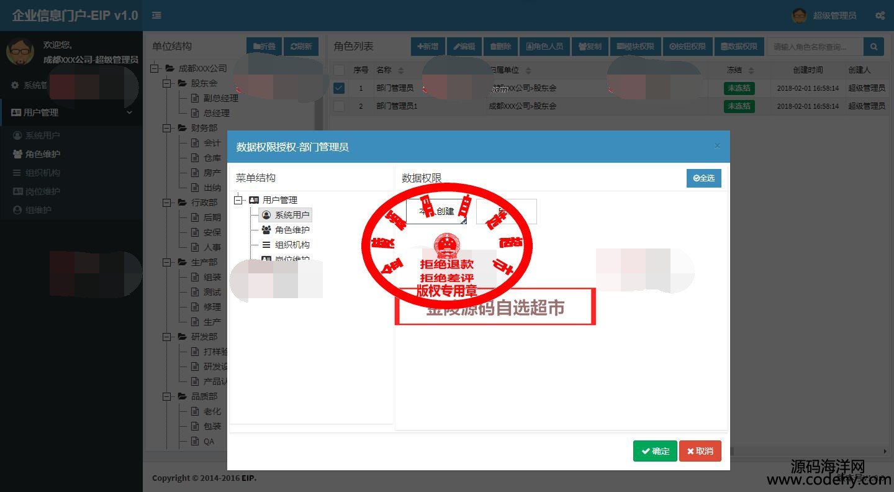Open 按钮权限 from the role list toolbar

[688, 47]
